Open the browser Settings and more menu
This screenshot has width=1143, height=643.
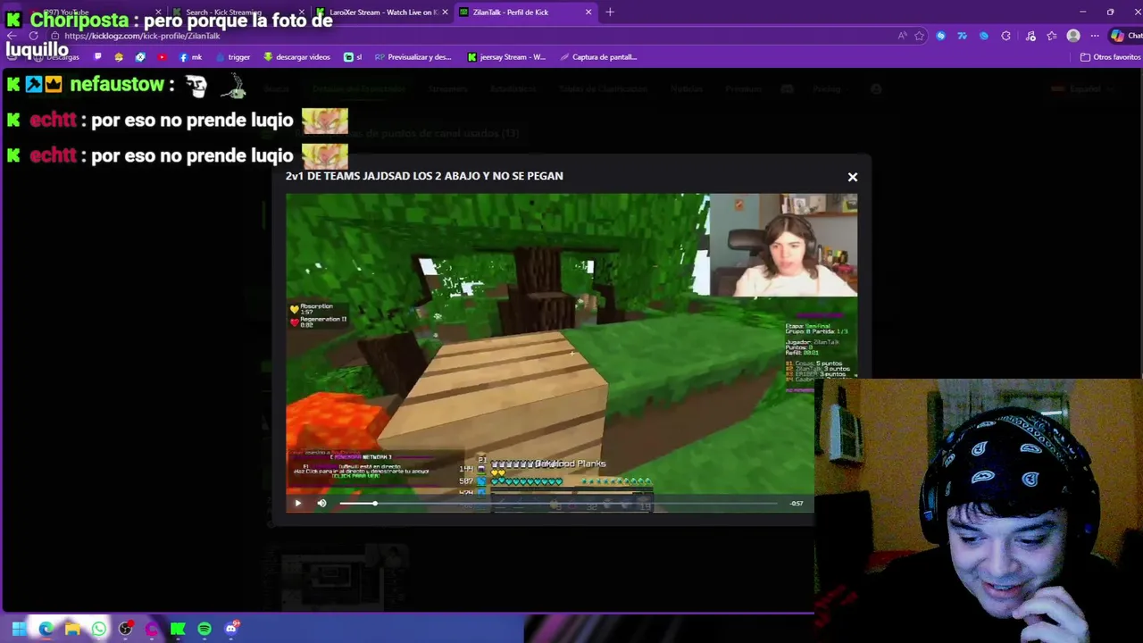1095,36
